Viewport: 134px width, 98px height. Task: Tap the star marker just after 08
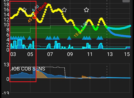(64, 10)
